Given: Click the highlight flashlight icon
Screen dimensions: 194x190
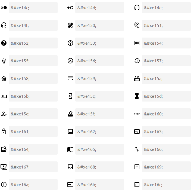Looking at the screenshot, I should pos(4,61).
